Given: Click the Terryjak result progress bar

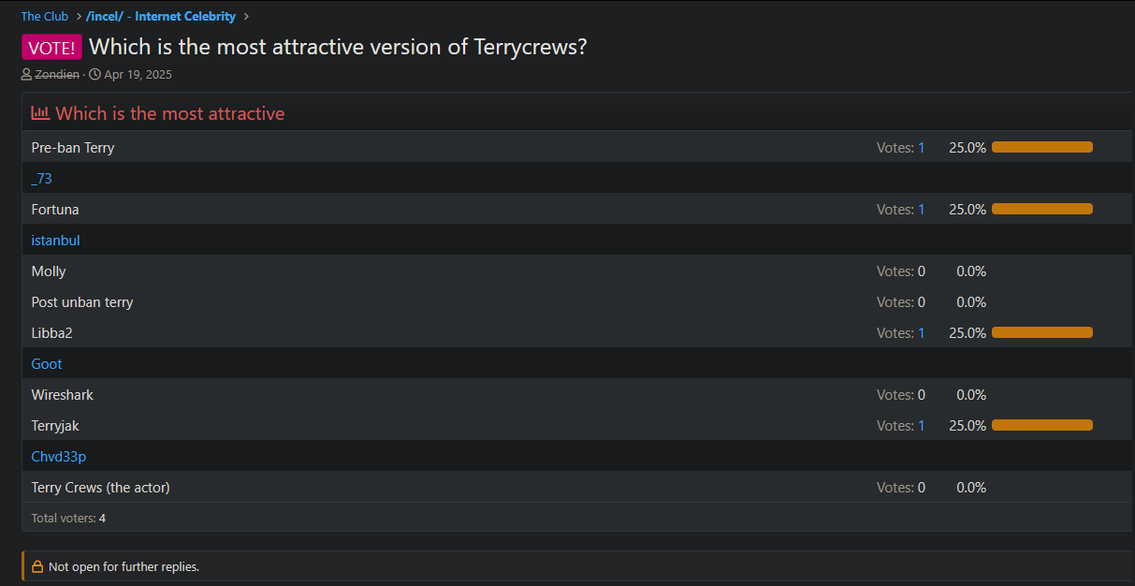Looking at the screenshot, I should click(1041, 426).
